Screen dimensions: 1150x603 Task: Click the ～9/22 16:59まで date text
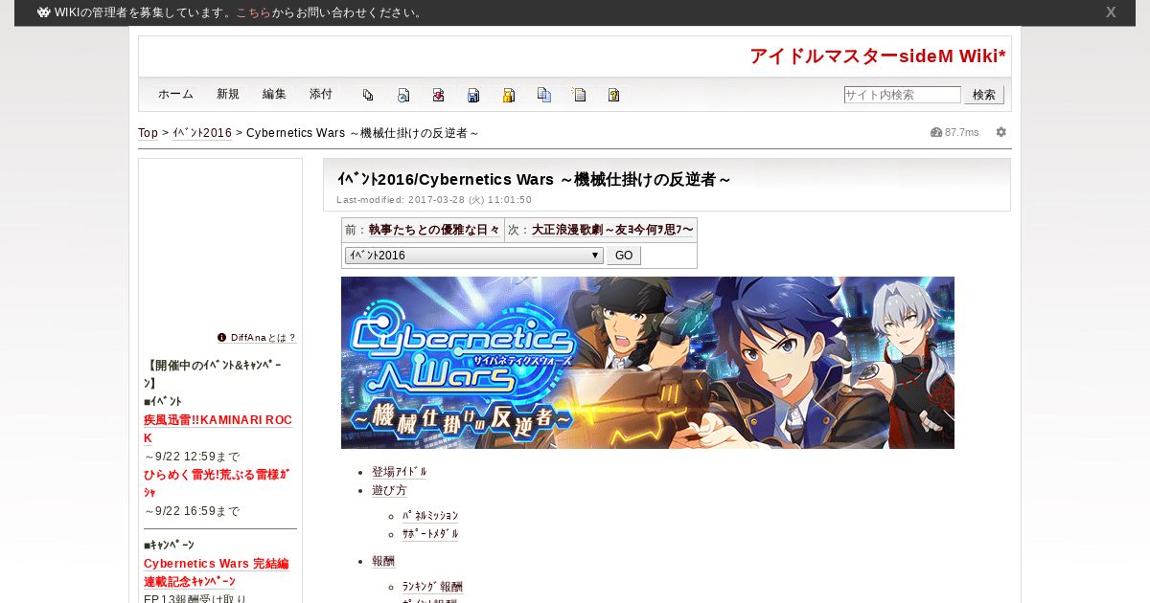pos(192,511)
